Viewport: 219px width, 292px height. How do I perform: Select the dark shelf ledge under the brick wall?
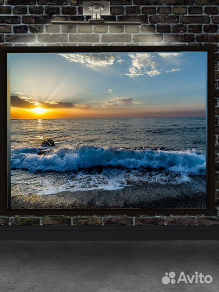click(x=109, y=233)
